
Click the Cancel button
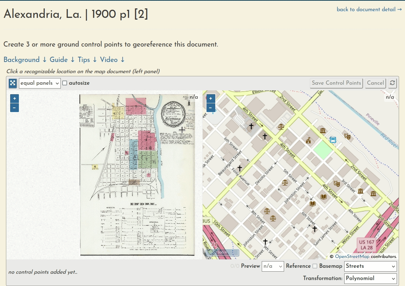[x=375, y=83]
